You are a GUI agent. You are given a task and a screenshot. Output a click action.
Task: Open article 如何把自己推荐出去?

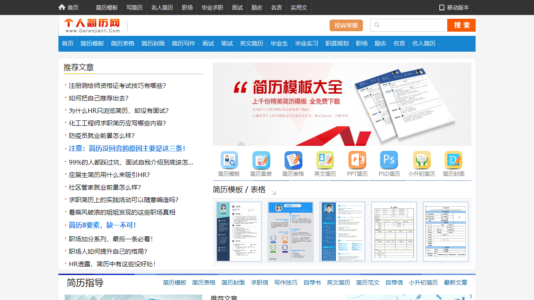98,98
